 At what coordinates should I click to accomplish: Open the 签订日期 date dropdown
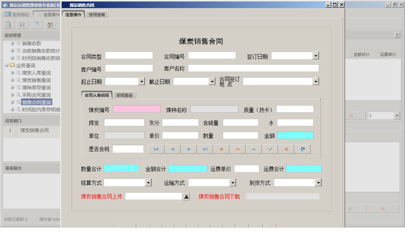point(315,55)
